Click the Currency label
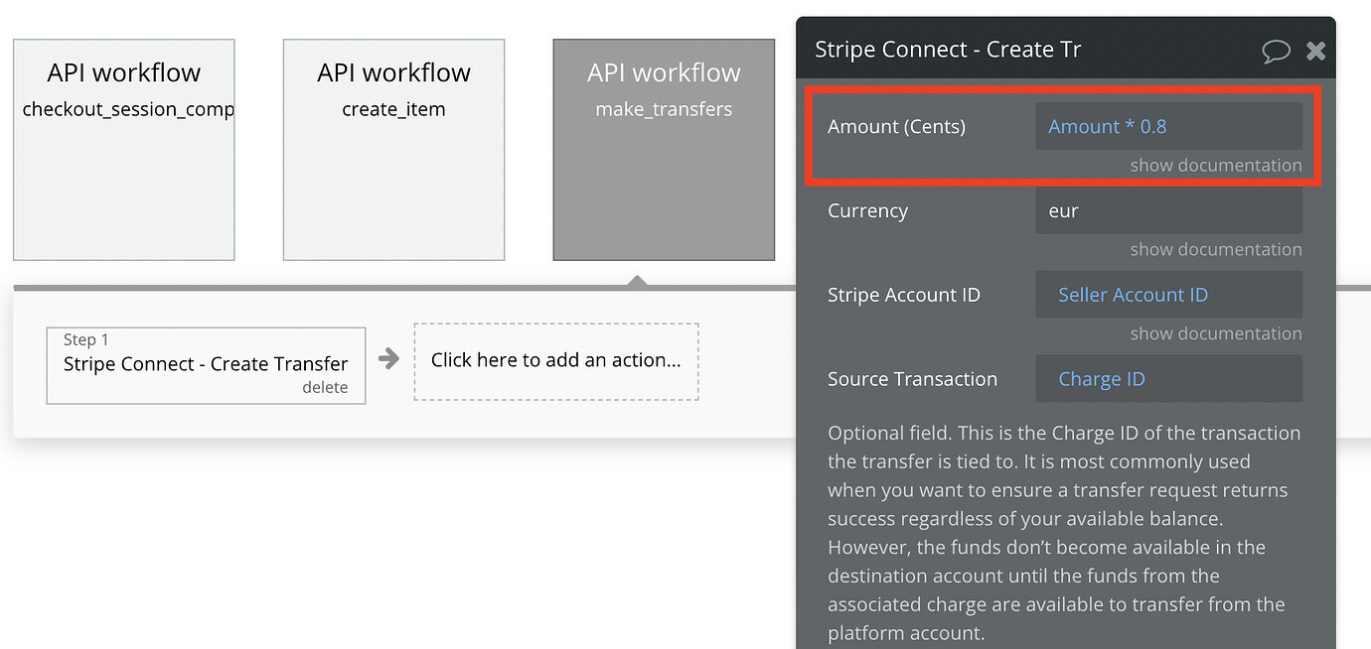 click(867, 210)
